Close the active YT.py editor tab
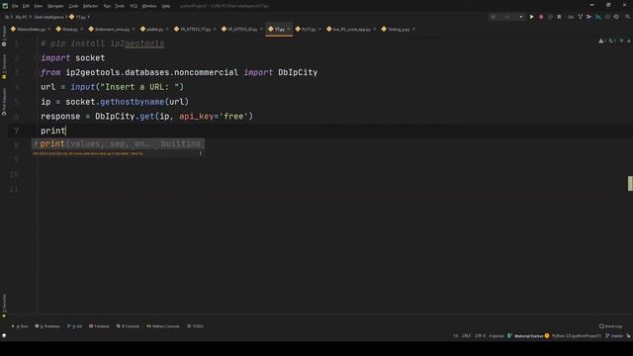This screenshot has width=633, height=356. click(289, 29)
